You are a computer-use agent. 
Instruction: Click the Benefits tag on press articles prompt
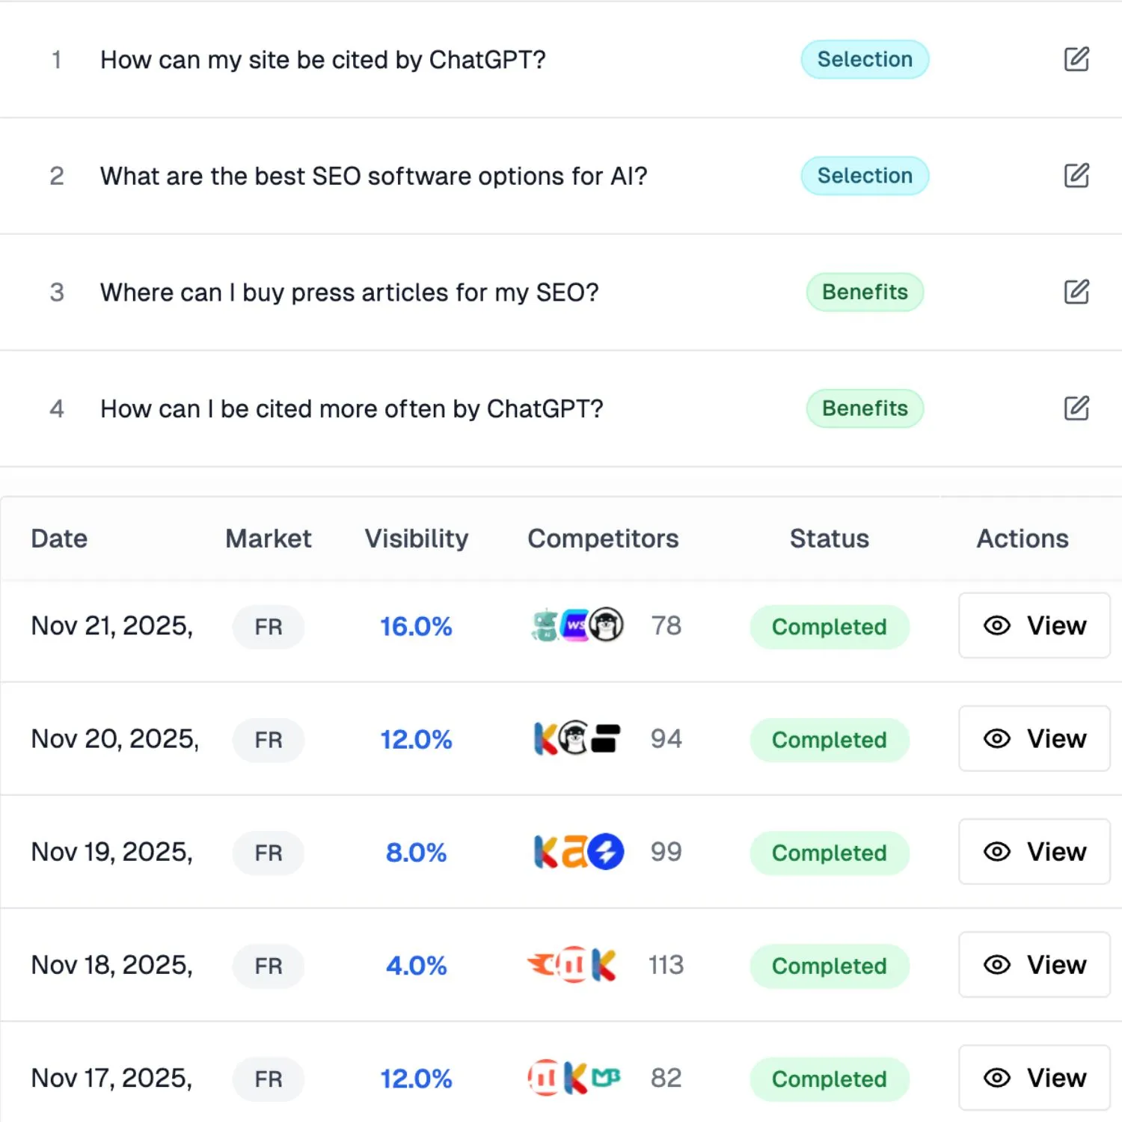[865, 292]
